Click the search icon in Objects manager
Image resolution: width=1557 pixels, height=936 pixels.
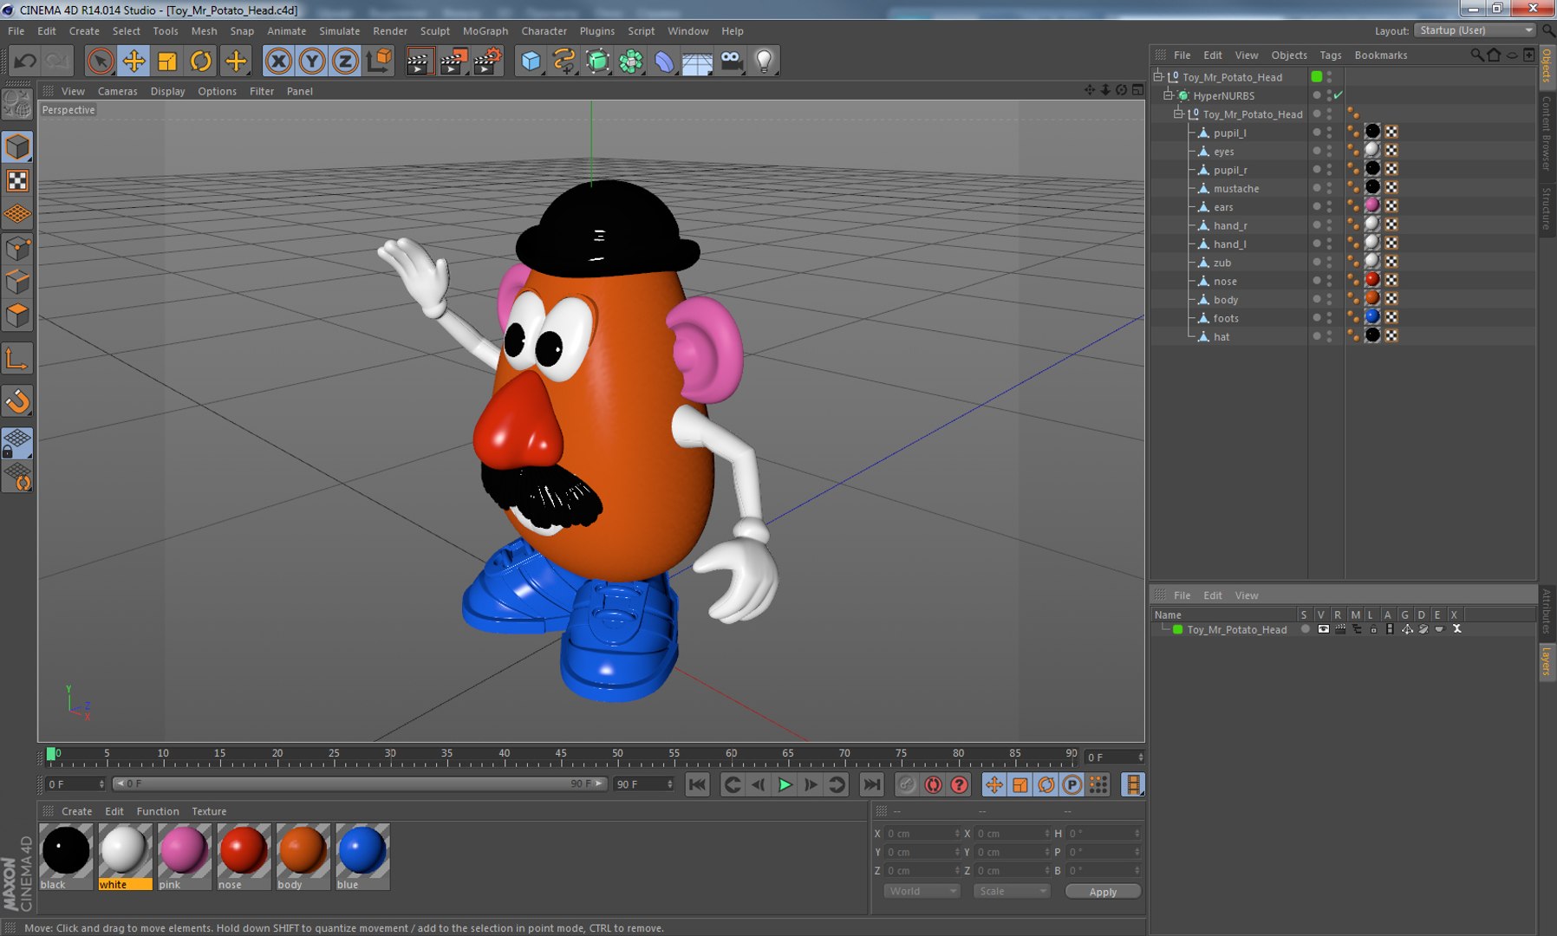click(1476, 55)
